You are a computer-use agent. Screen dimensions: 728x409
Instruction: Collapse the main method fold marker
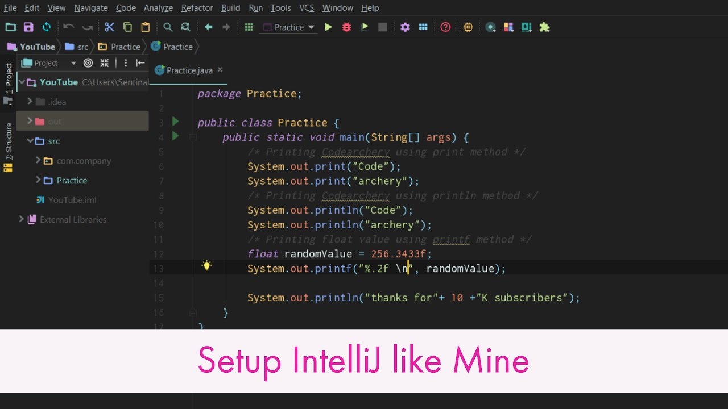[193, 137]
